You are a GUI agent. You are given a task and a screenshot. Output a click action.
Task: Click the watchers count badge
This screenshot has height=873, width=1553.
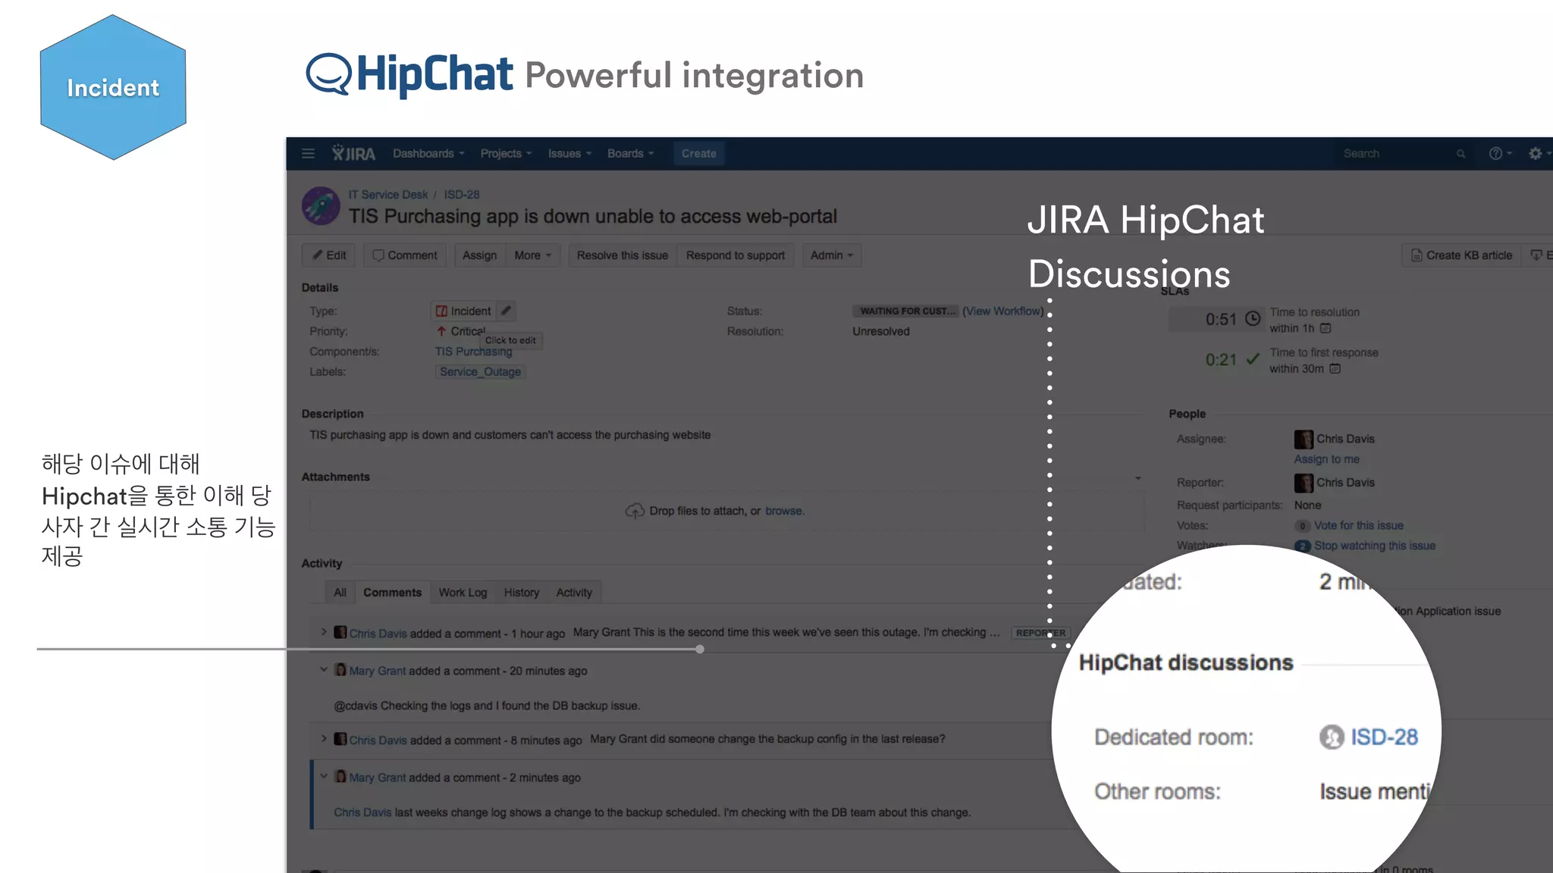(1302, 546)
